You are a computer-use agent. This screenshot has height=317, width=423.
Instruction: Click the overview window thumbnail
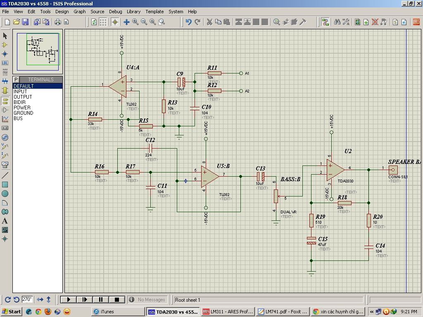(x=38, y=52)
